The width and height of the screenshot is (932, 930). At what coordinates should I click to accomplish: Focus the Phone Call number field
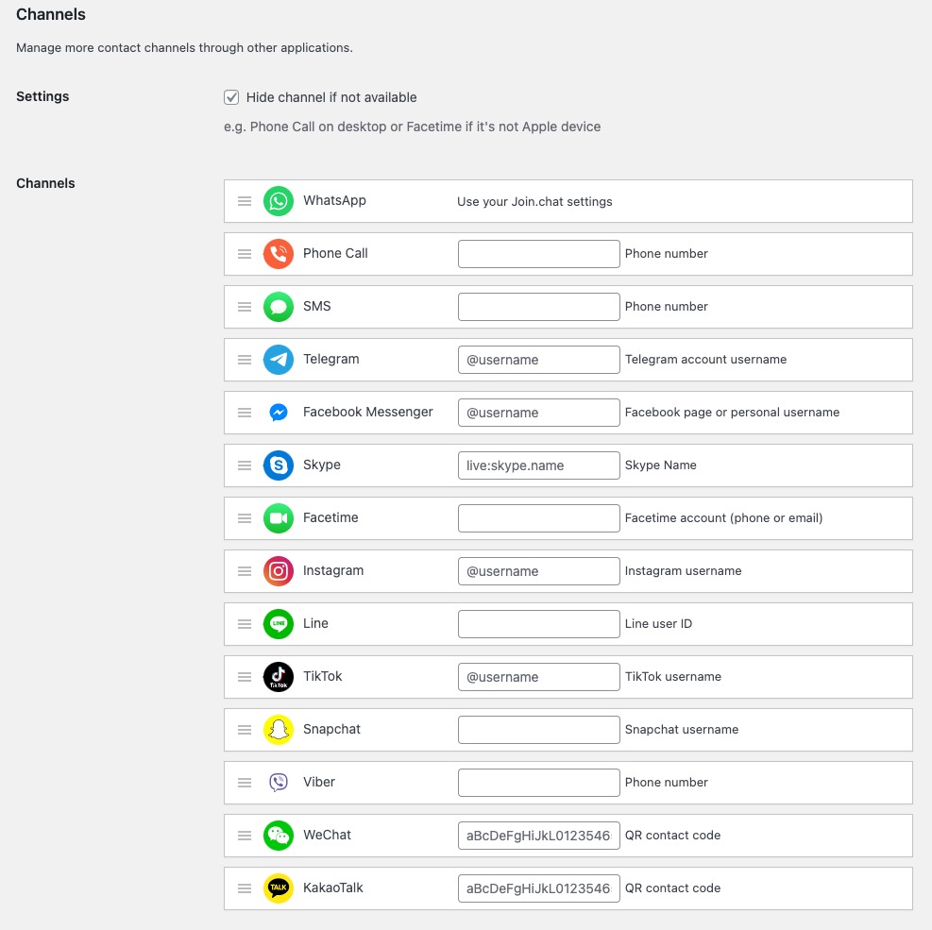538,254
